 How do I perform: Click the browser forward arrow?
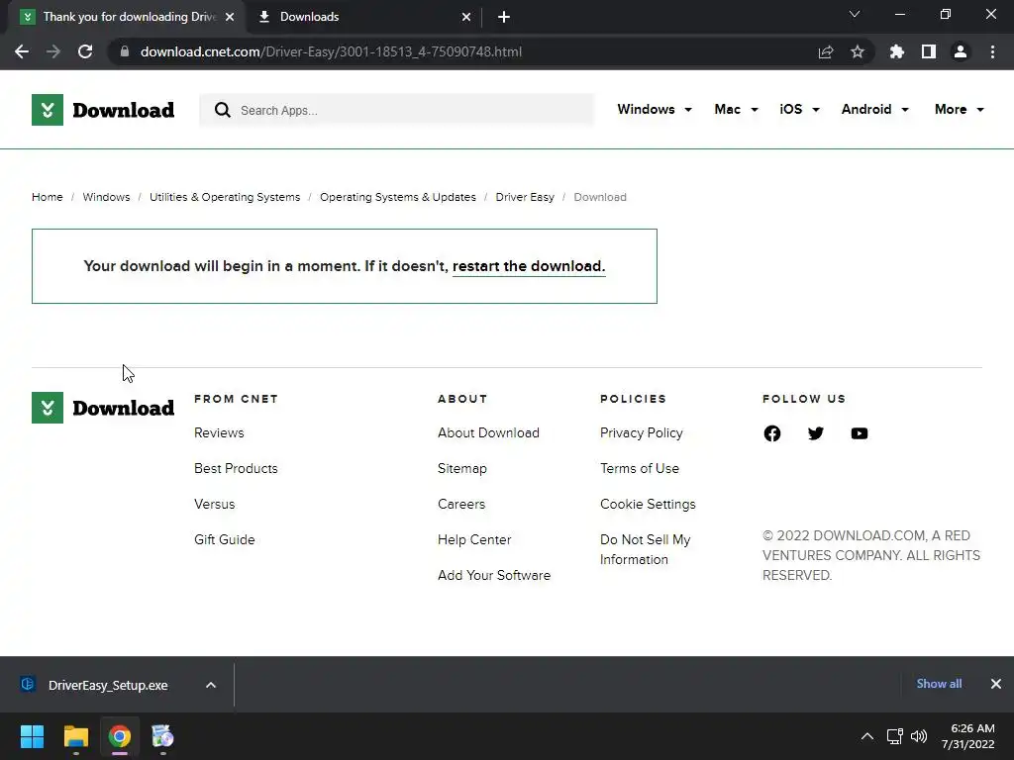tap(53, 51)
